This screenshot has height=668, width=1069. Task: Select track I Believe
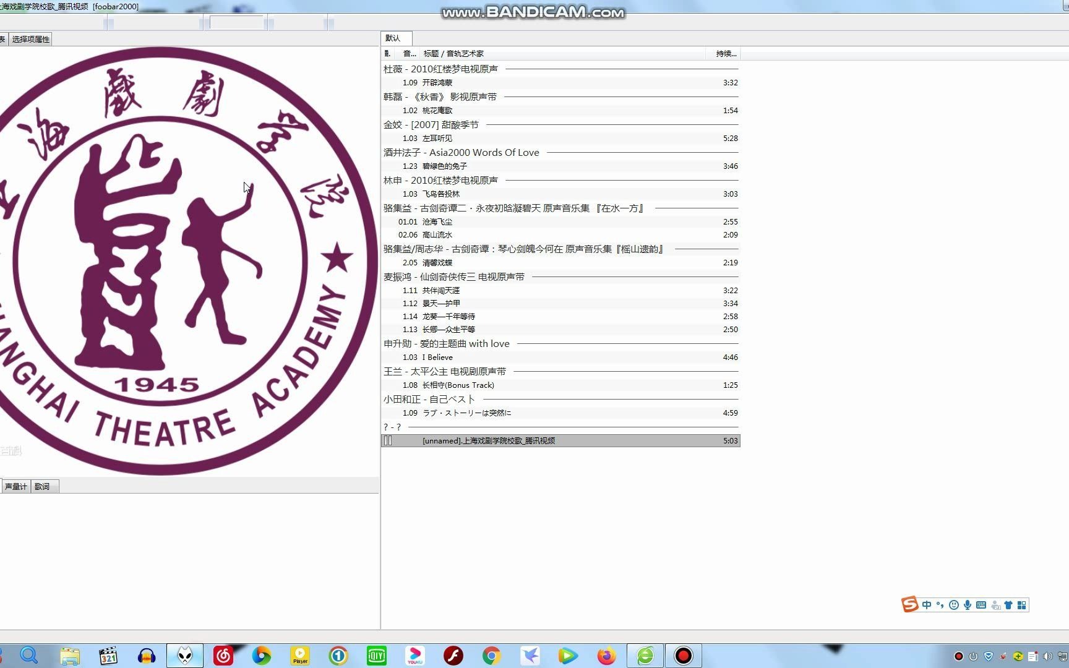coord(560,358)
